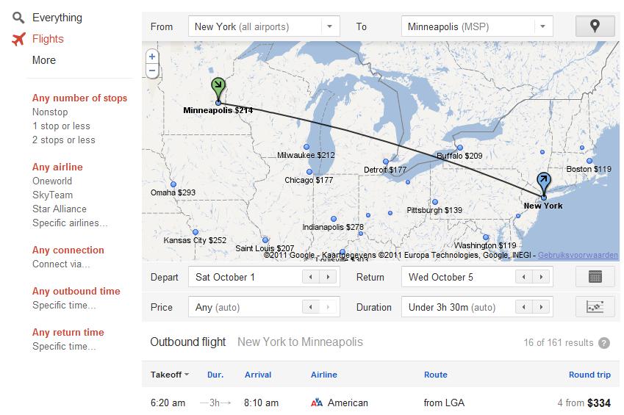This screenshot has height=415, width=624.
Task: Advance depart date to next day
Action: [328, 277]
